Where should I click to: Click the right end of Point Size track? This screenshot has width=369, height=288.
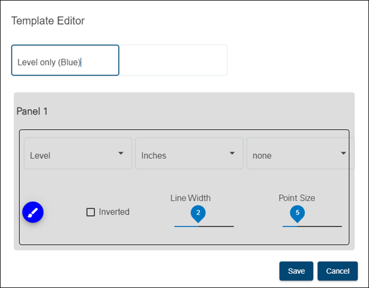coord(341,226)
